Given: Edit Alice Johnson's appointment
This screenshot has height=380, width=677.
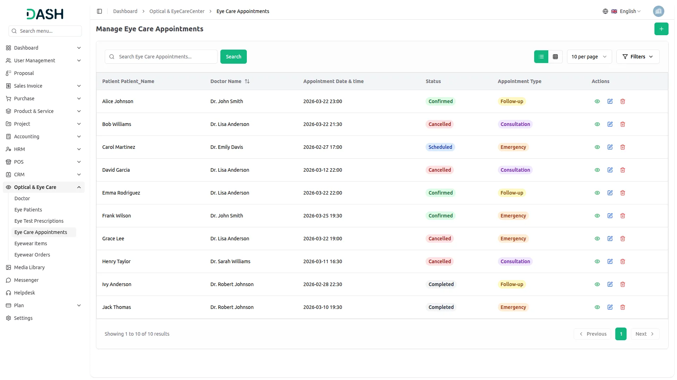Looking at the screenshot, I should (x=610, y=101).
